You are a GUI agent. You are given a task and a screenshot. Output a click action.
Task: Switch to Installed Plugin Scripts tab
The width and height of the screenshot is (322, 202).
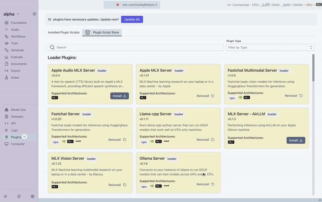pos(64,32)
